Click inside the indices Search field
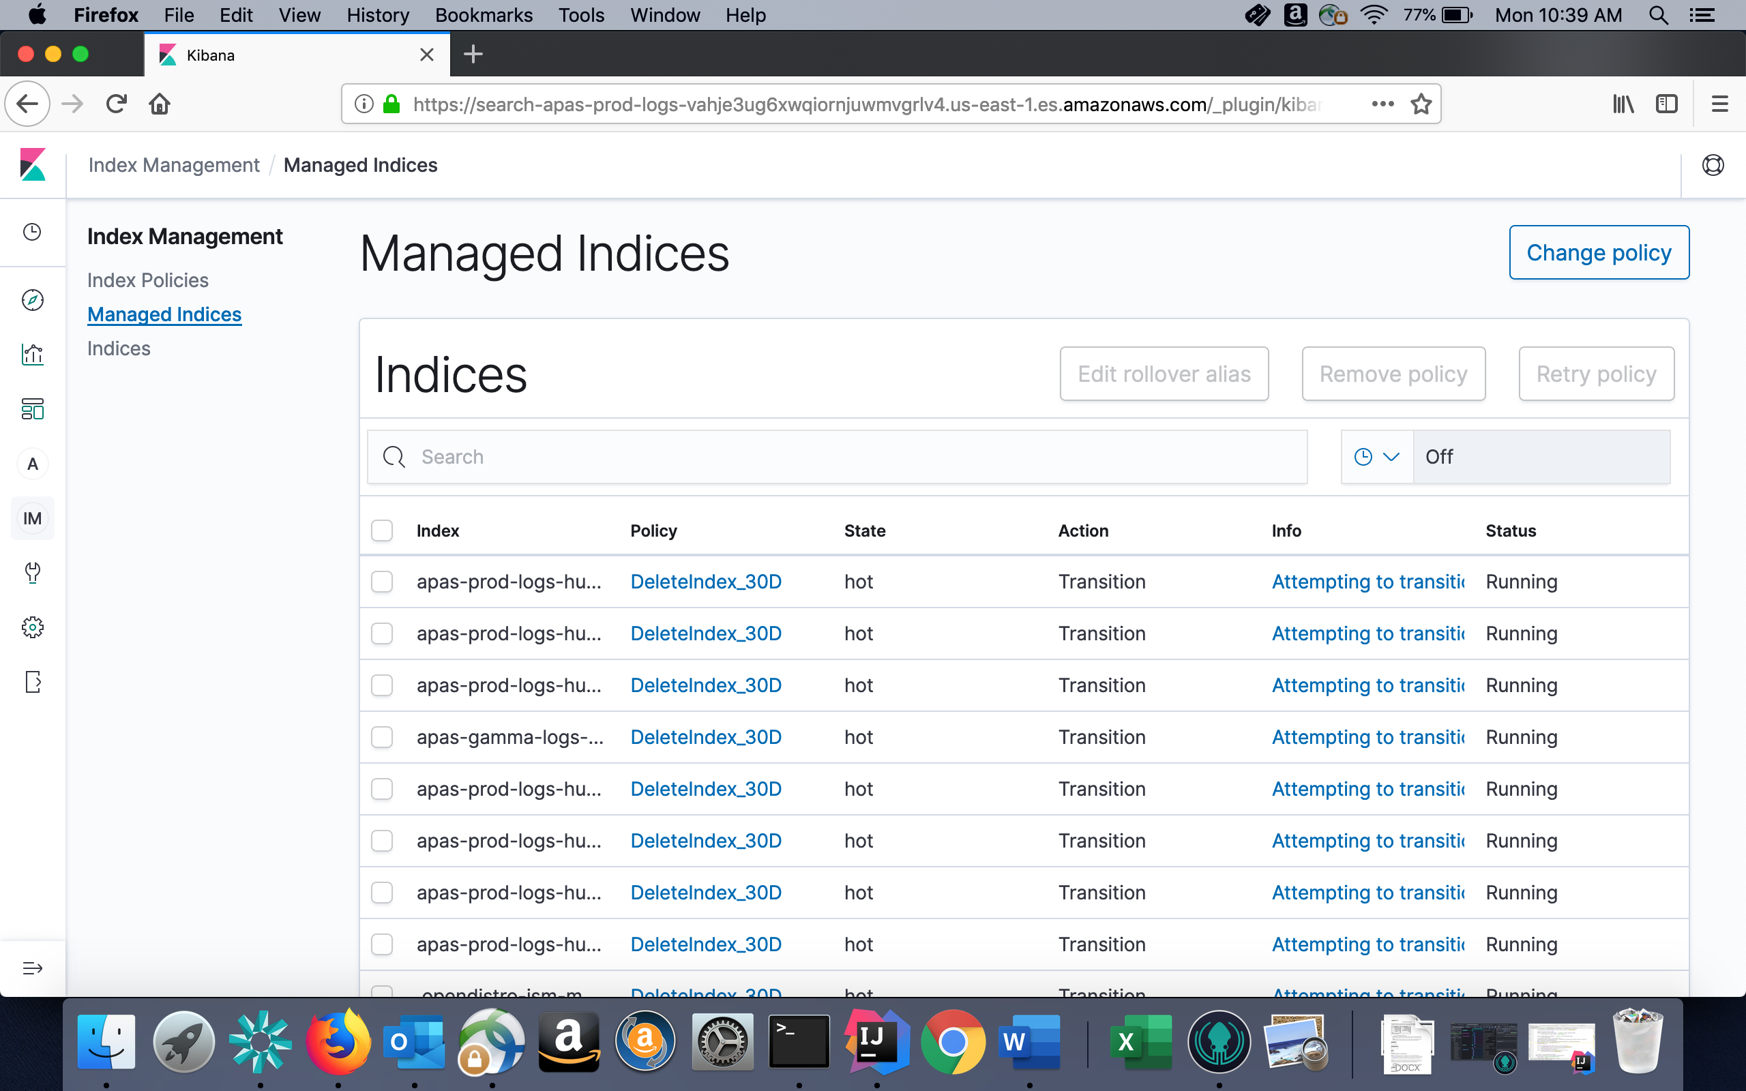This screenshot has height=1091, width=1746. [x=836, y=456]
